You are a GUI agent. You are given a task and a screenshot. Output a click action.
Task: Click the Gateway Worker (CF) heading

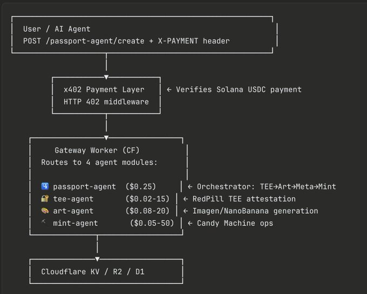(97, 150)
